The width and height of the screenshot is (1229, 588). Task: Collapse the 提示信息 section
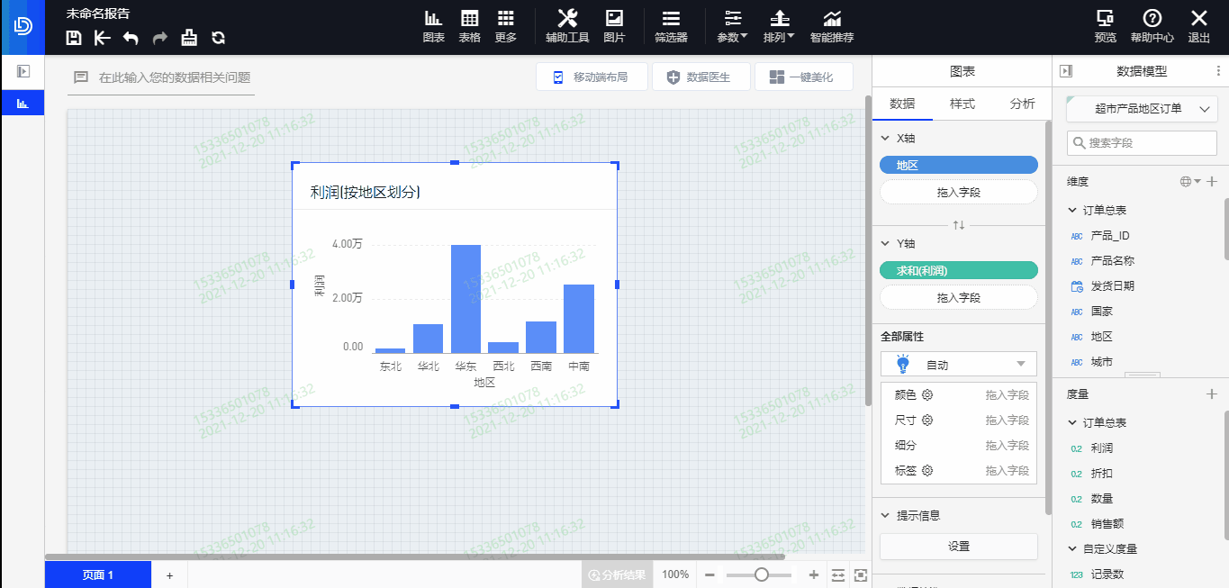887,516
